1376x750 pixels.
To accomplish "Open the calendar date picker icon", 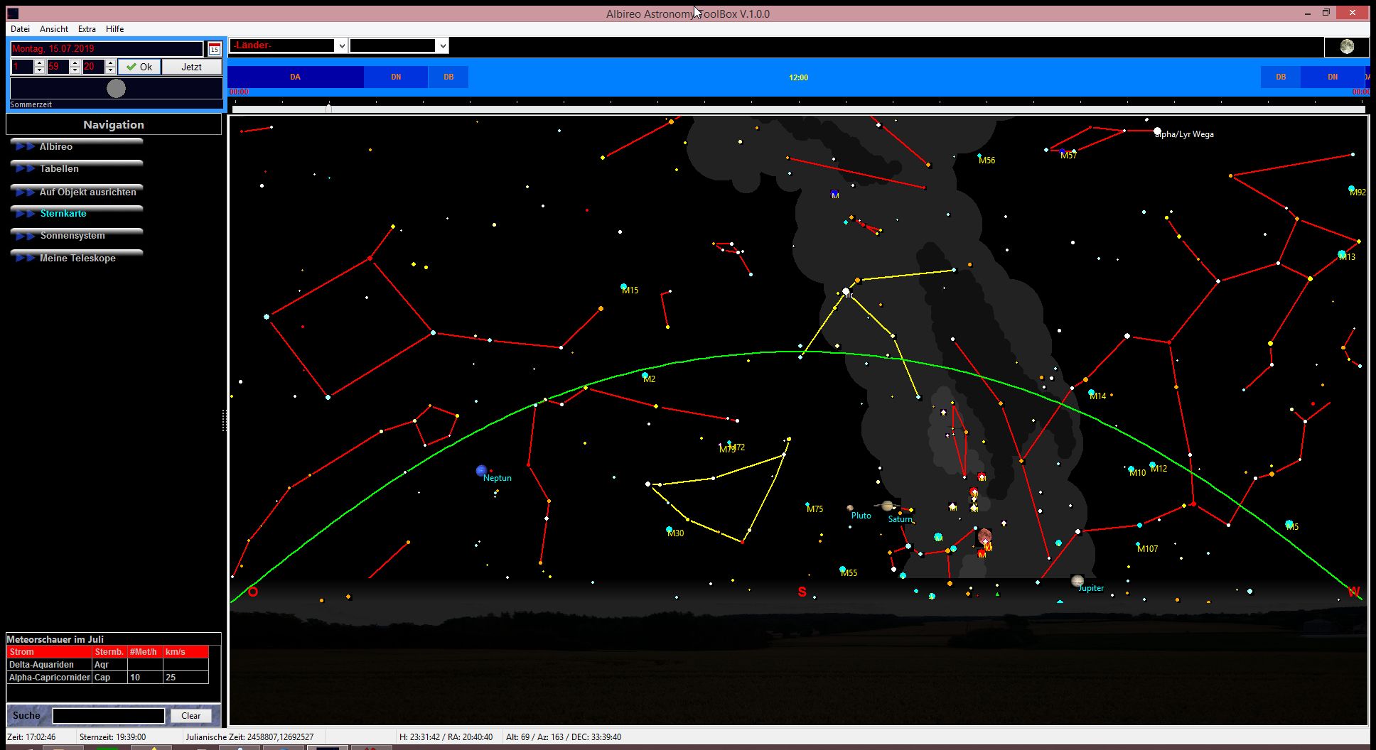I will point(214,49).
